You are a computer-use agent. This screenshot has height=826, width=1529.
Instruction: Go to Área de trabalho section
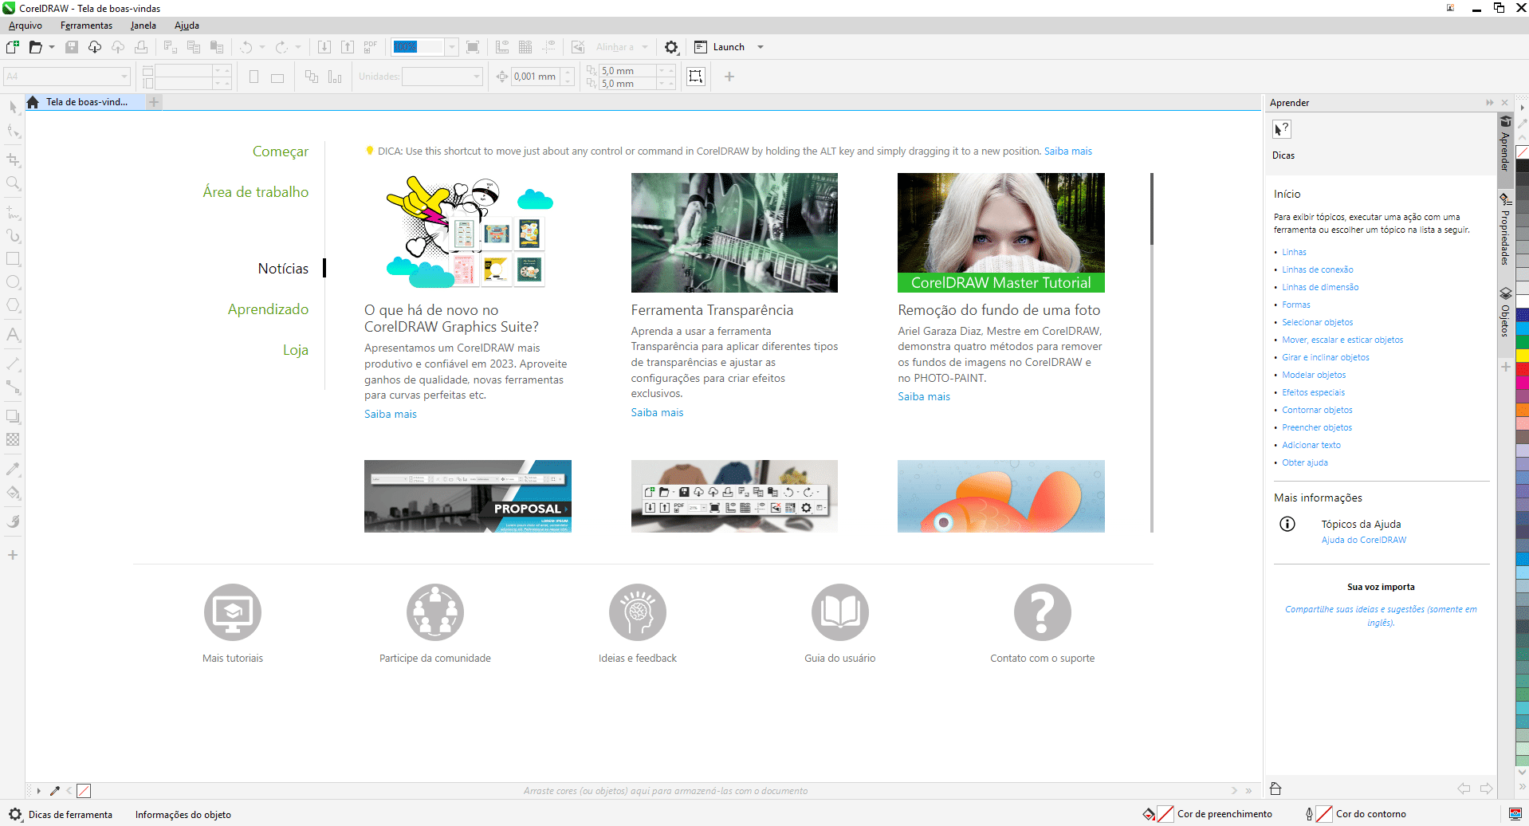[x=256, y=192]
